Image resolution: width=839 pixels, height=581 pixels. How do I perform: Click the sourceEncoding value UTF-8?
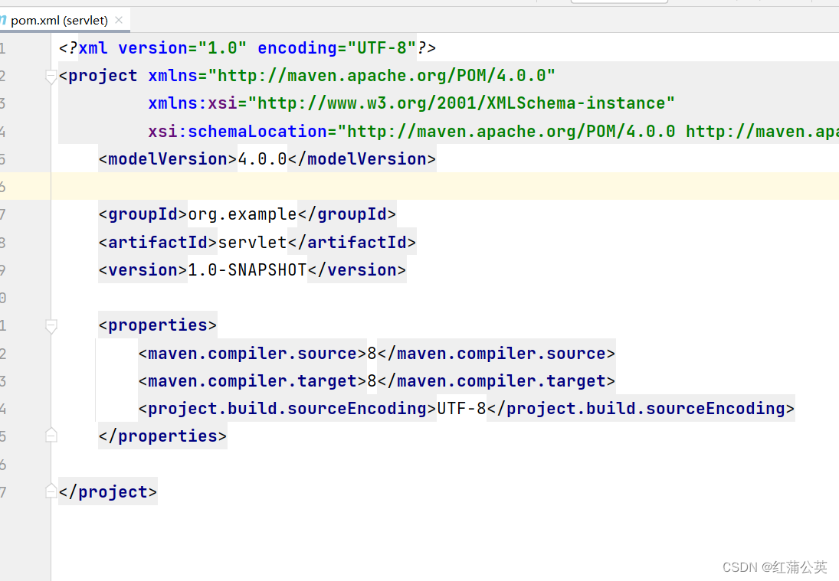tap(461, 409)
